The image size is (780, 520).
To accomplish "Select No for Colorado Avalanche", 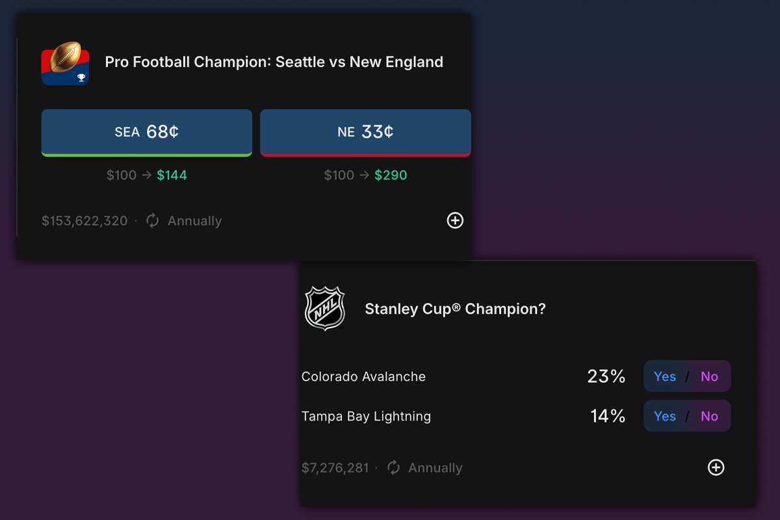I will pyautogui.click(x=709, y=376).
